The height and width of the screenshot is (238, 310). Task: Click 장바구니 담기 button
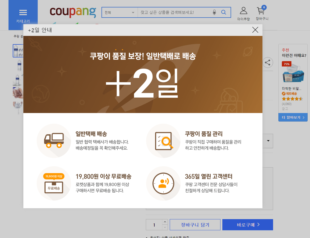click(x=195, y=225)
